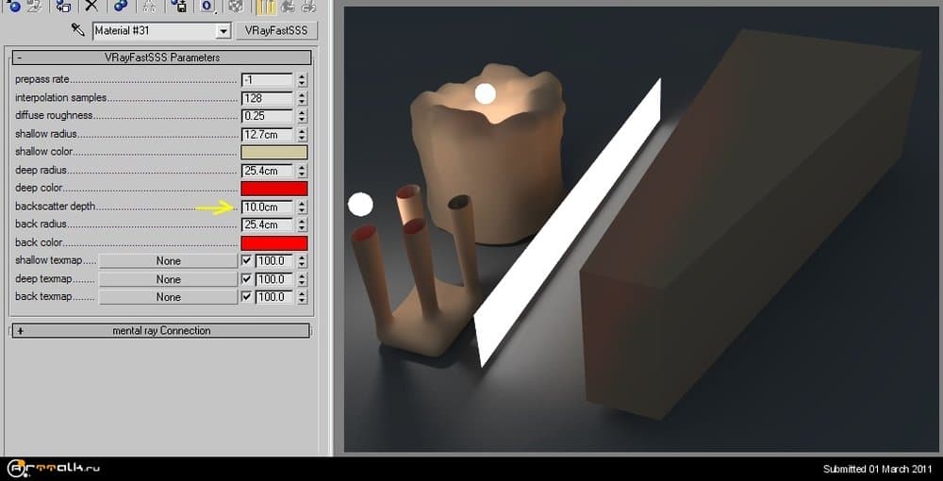Click the Put to Library icon

[x=178, y=6]
